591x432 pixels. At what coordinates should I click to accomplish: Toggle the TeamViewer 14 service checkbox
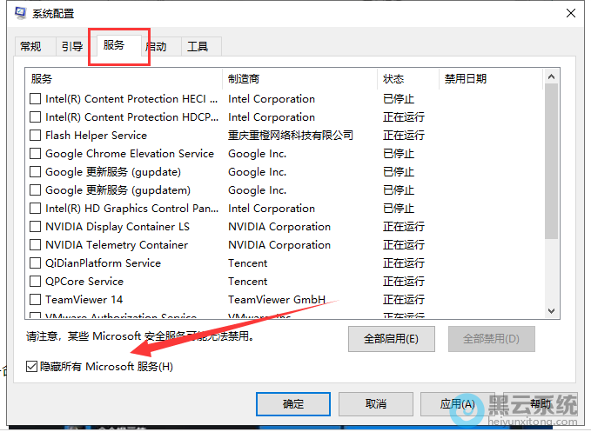[x=36, y=300]
